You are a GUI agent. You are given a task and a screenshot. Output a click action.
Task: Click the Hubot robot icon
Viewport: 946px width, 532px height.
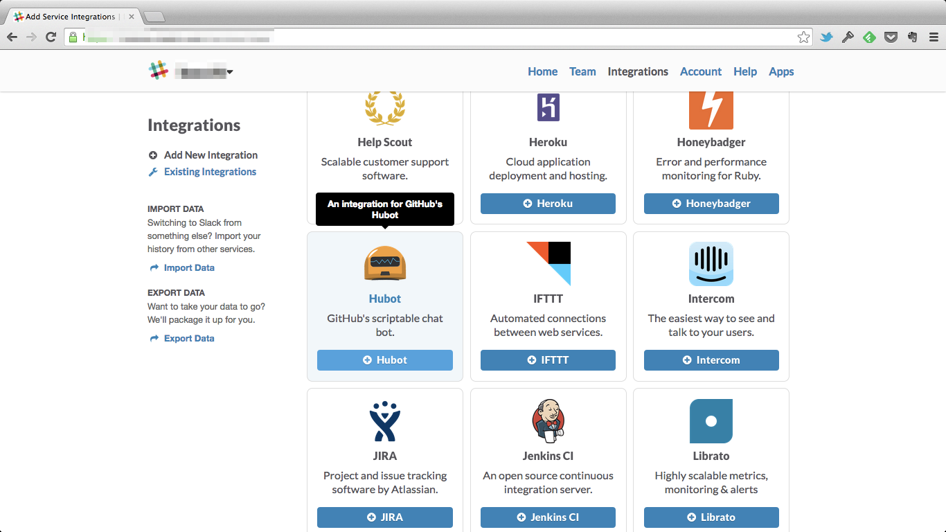pos(385,264)
